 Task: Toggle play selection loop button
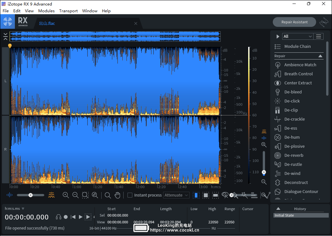(x=88, y=217)
